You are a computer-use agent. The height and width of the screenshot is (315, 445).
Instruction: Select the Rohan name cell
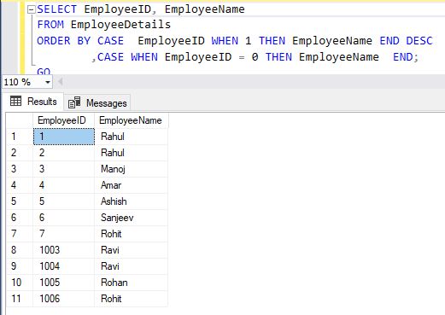pos(132,283)
